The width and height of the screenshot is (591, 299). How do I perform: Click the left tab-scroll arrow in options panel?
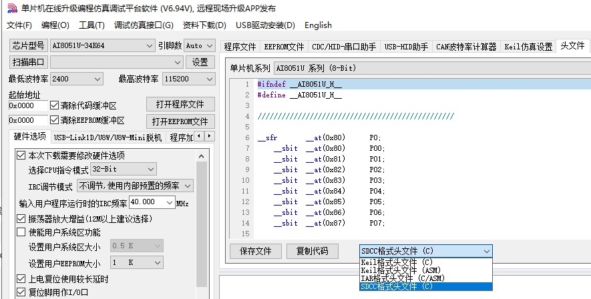199,136
